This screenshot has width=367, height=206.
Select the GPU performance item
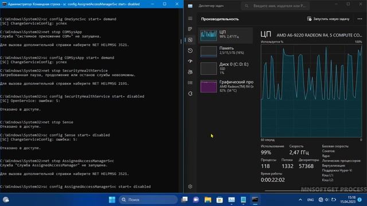225,86
